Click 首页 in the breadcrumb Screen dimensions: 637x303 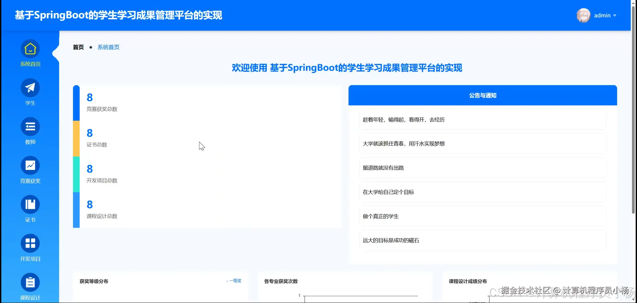point(78,47)
